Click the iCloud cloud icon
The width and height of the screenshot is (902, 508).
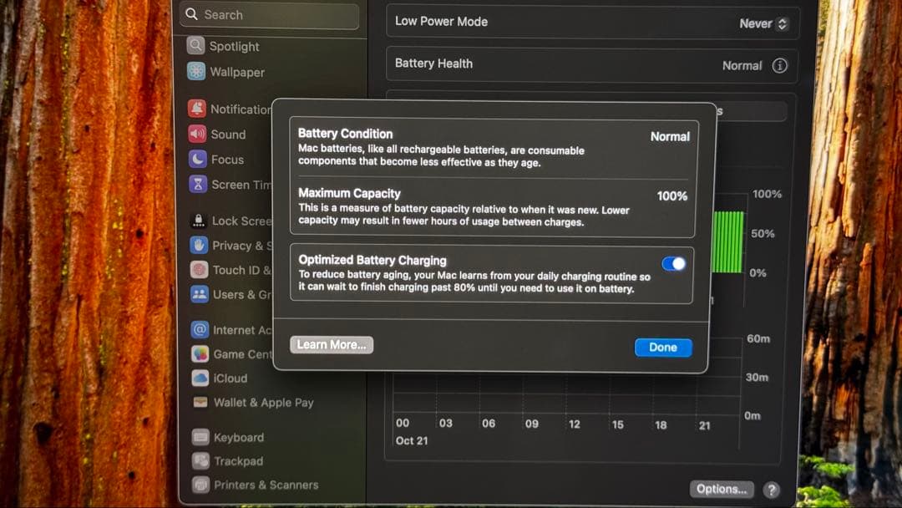coord(200,378)
